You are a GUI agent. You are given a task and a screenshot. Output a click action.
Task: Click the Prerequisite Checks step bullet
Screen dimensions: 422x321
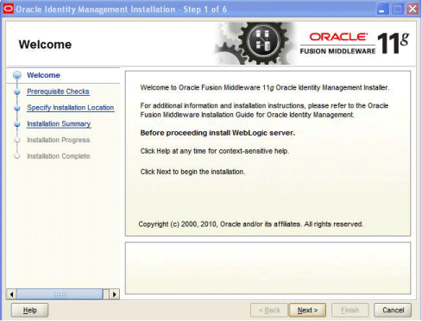(x=17, y=91)
